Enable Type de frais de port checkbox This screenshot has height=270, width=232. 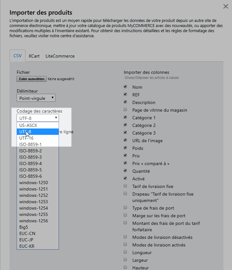pyautogui.click(x=125, y=207)
